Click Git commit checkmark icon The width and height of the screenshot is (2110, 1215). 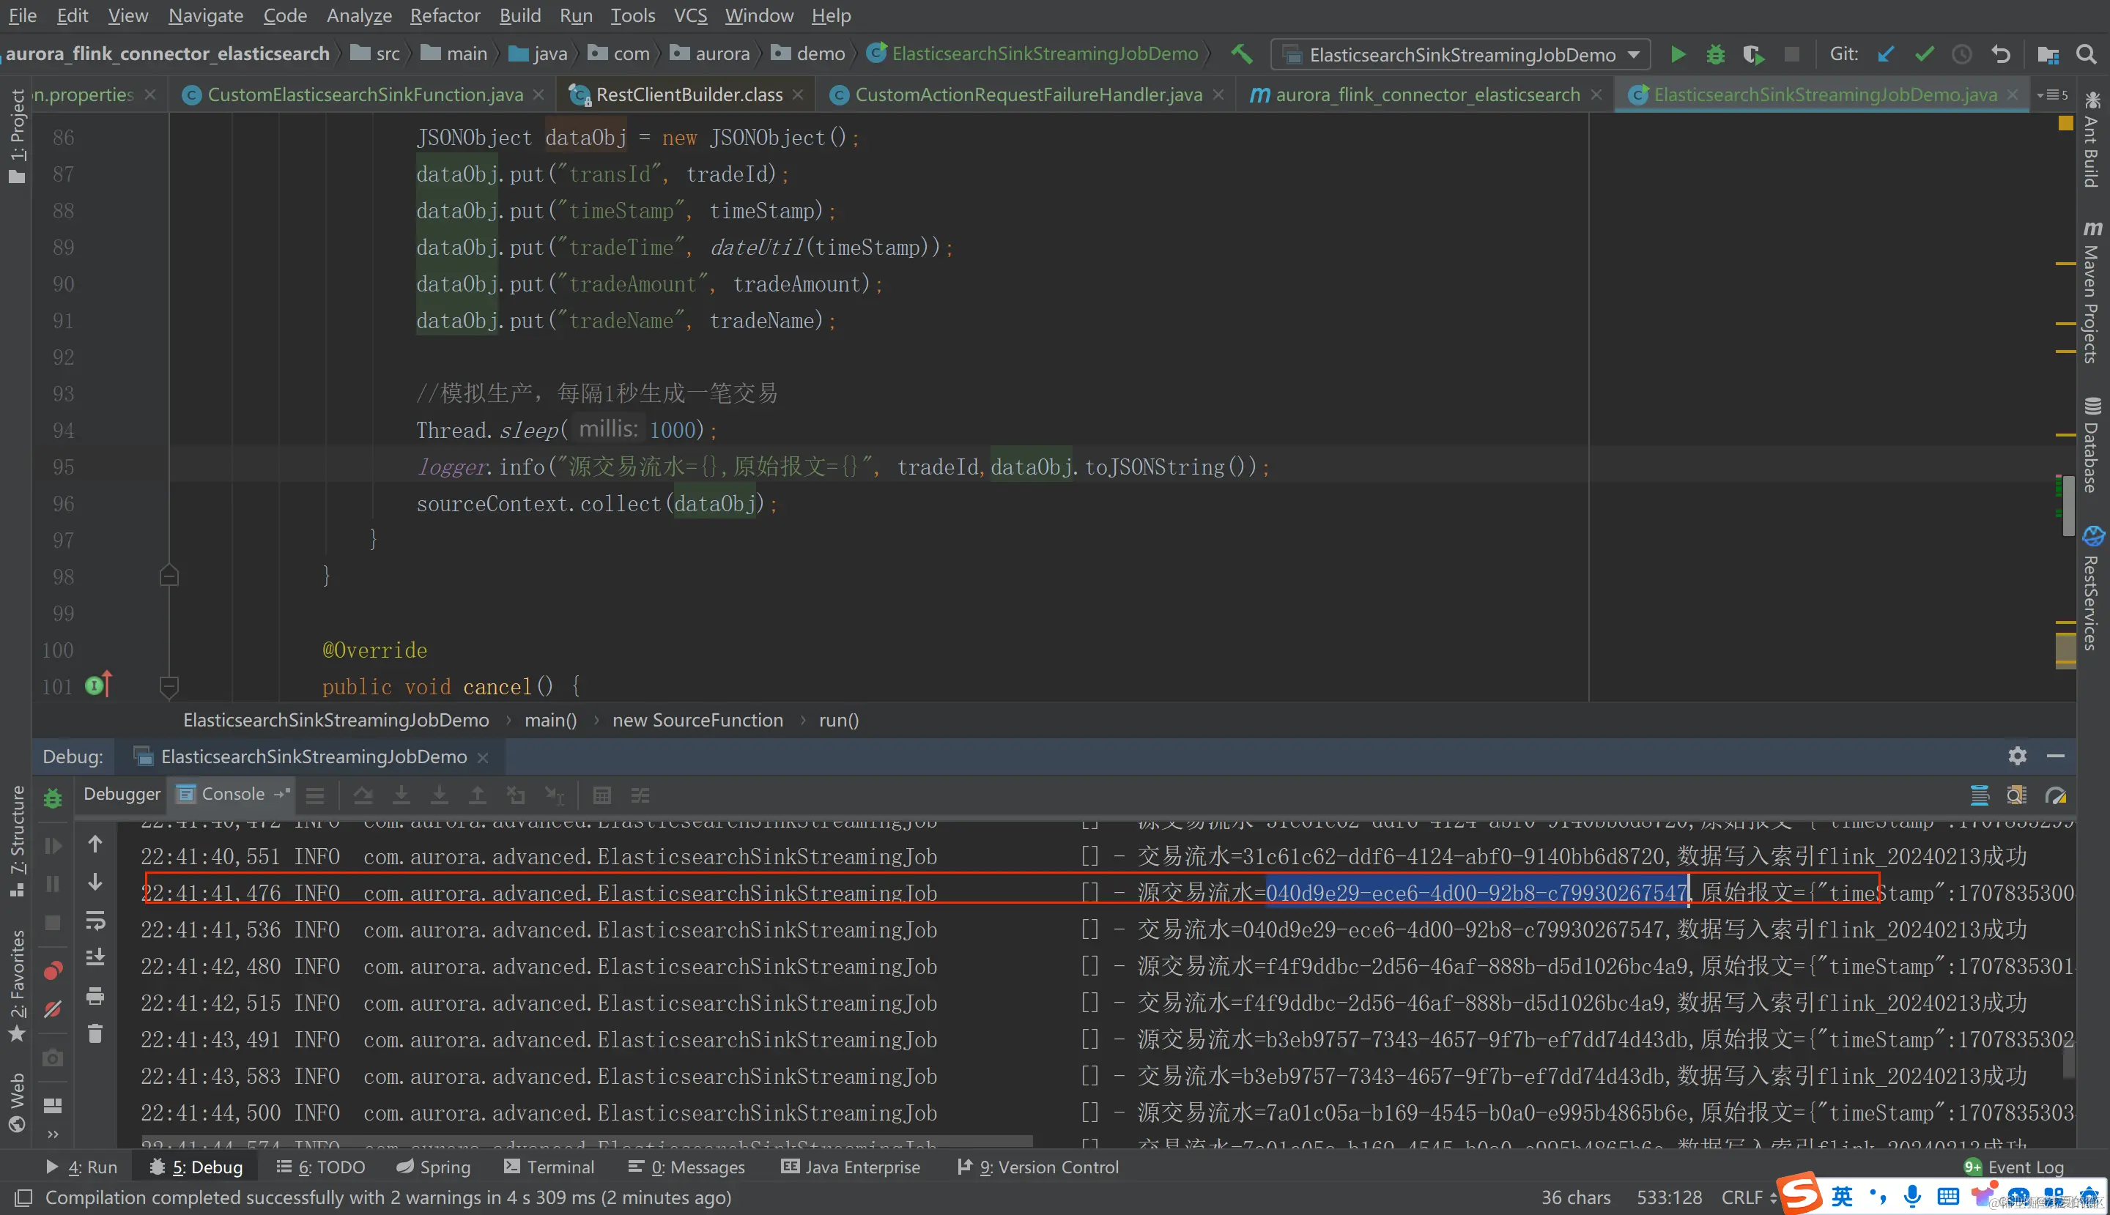point(1924,55)
